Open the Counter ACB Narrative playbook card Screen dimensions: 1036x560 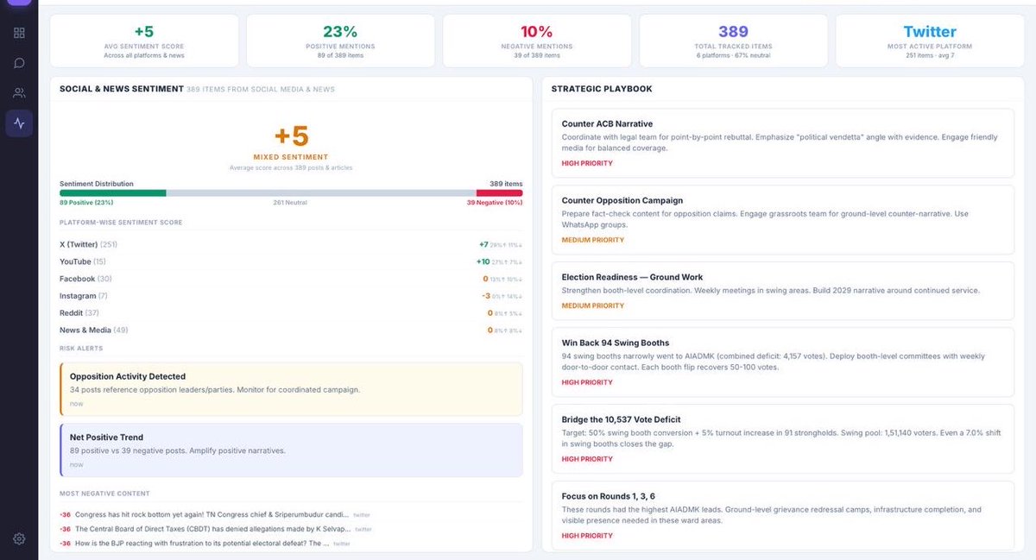(x=782, y=142)
